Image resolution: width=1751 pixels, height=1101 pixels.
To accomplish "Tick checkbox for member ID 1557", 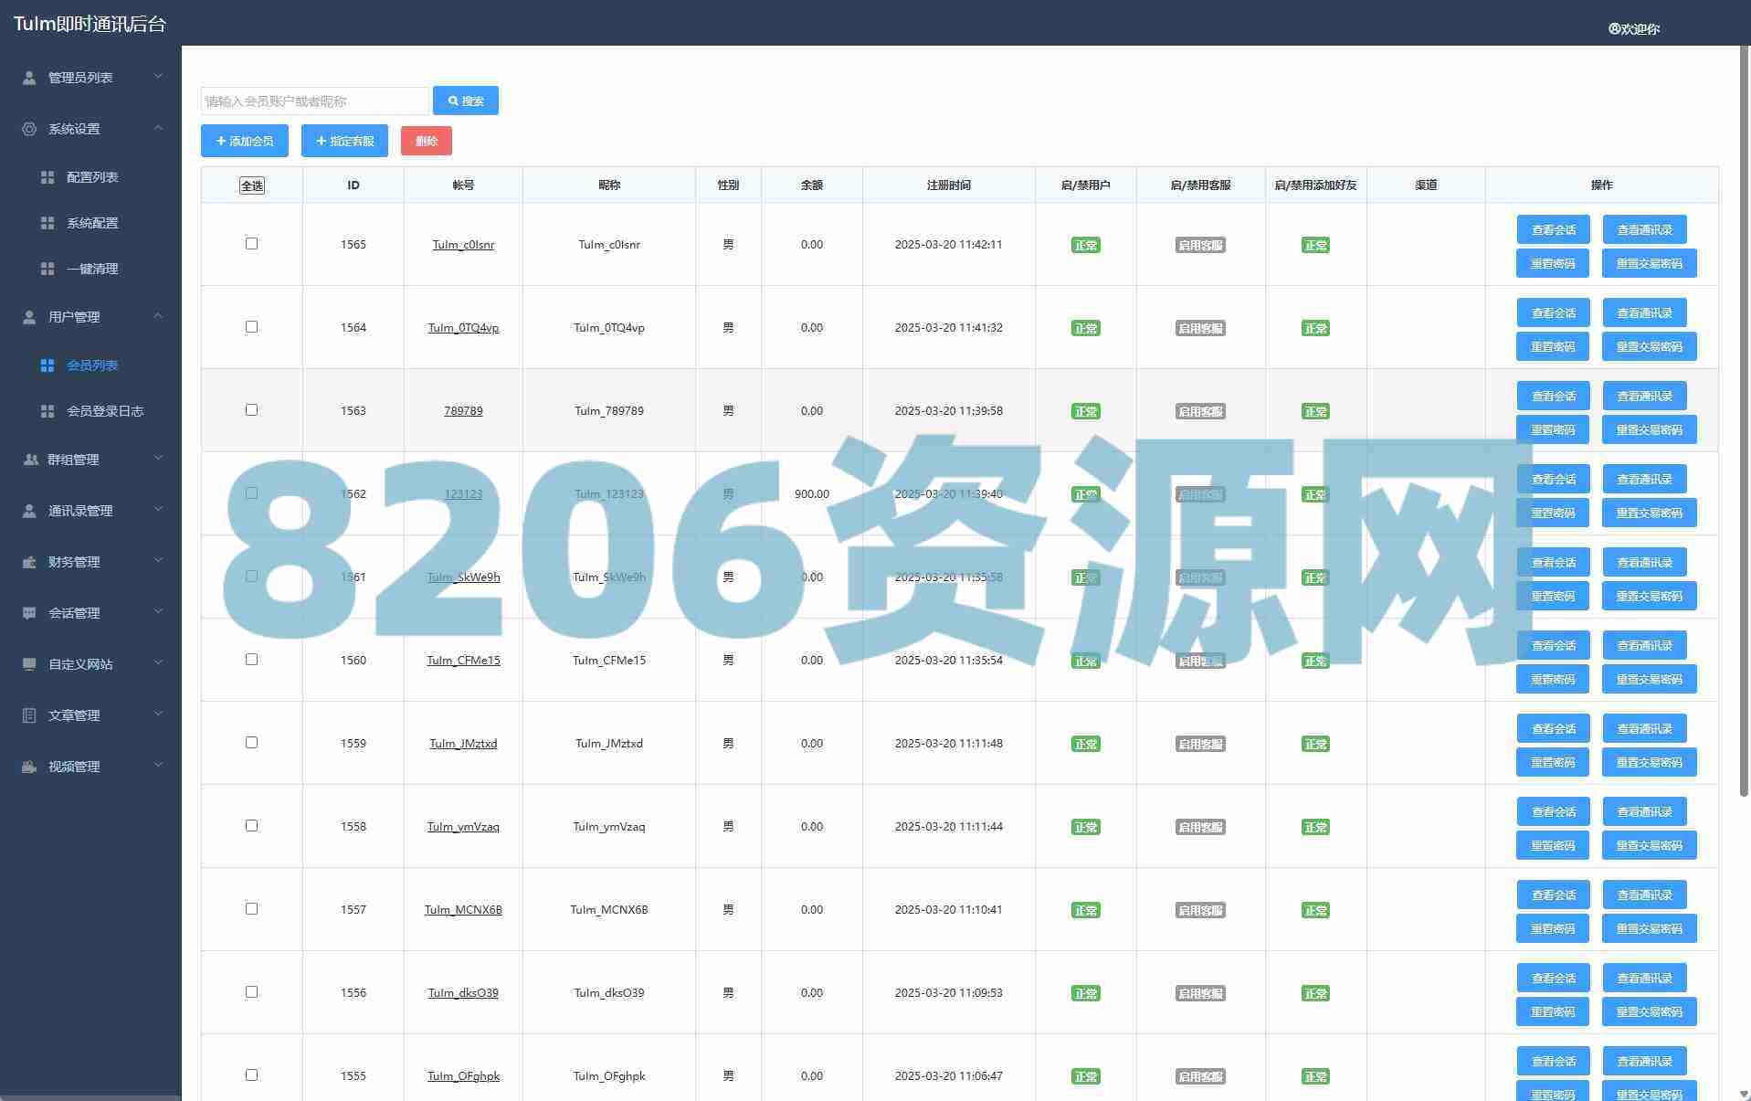I will pos(251,909).
